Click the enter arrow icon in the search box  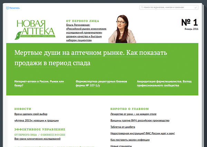point(196,8)
